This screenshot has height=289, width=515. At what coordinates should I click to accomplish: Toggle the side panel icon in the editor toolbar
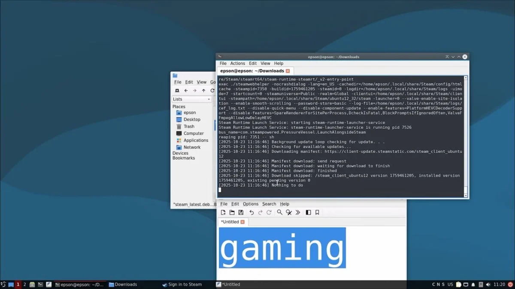[x=308, y=212]
